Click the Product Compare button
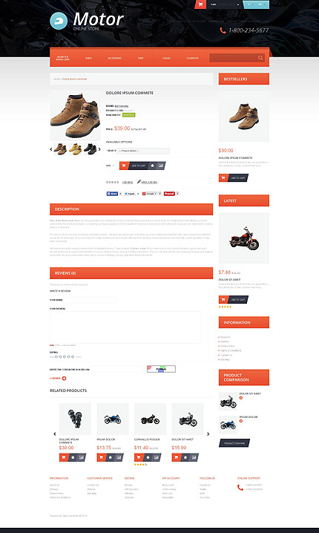The width and height of the screenshot is (319, 533). pos(234,443)
